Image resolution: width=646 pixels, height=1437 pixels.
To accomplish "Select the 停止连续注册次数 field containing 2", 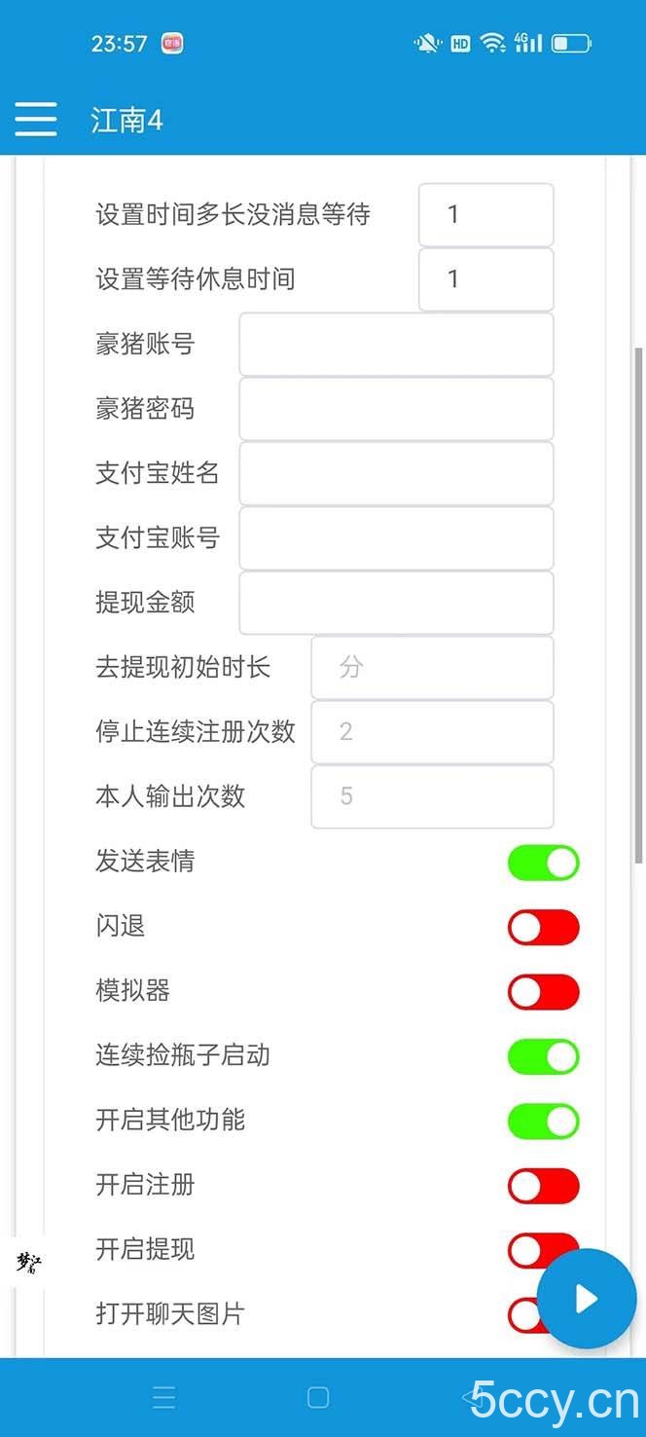I will pyautogui.click(x=432, y=732).
